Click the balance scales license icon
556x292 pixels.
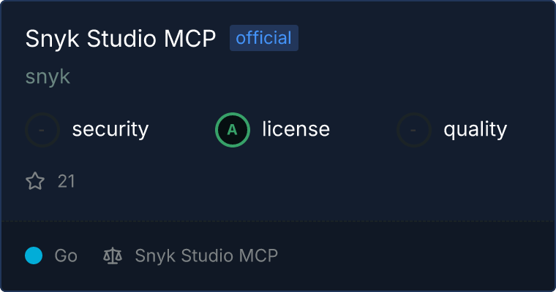pyautogui.click(x=113, y=255)
